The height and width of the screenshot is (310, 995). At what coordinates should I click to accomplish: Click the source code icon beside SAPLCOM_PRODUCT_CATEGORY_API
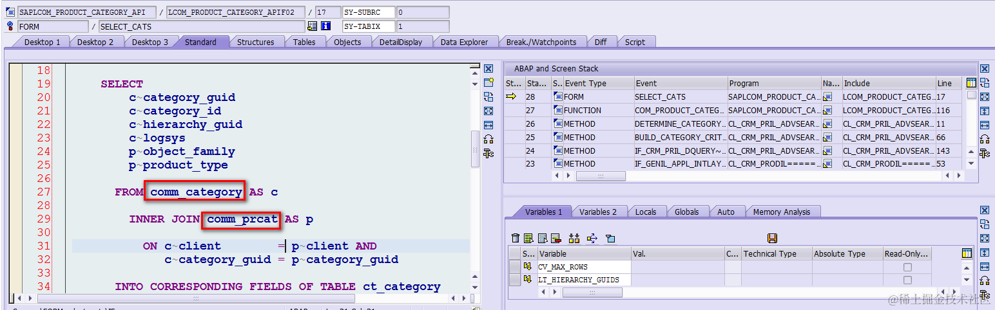point(10,12)
